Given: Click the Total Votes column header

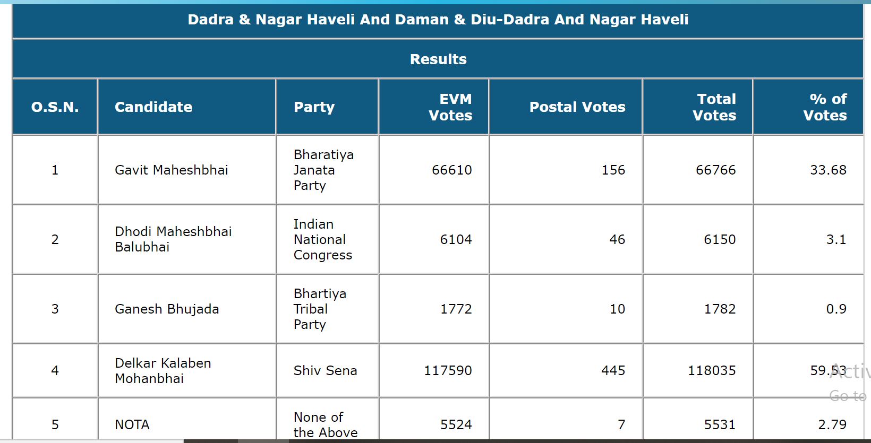Looking at the screenshot, I should (714, 107).
